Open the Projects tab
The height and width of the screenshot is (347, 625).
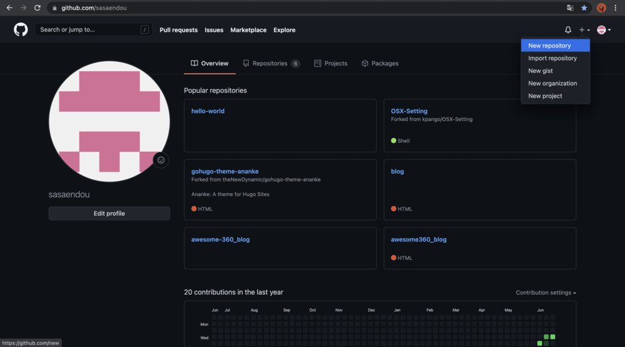click(x=331, y=63)
